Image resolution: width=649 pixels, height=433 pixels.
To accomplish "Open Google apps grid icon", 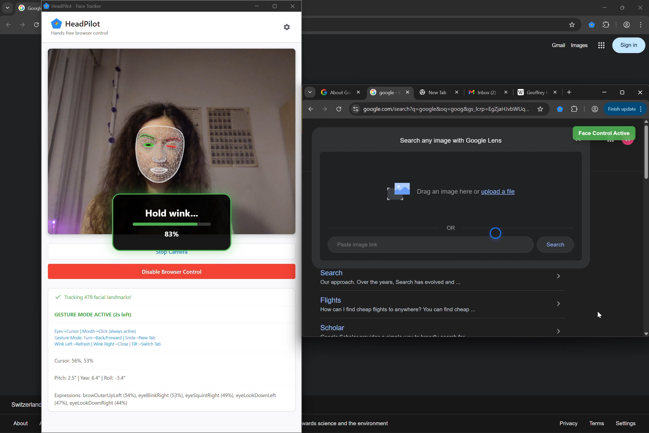I will point(601,45).
